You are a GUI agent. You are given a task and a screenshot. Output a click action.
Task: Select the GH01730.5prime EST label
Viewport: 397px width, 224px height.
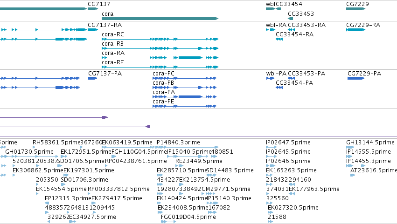pyautogui.click(x=29, y=152)
